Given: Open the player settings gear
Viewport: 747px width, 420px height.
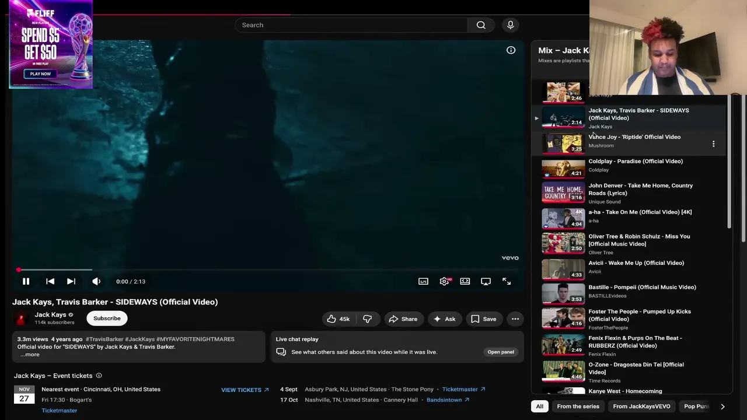Looking at the screenshot, I should click(445, 281).
